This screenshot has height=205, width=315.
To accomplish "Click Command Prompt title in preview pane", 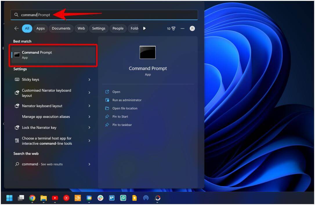I will click(x=148, y=68).
